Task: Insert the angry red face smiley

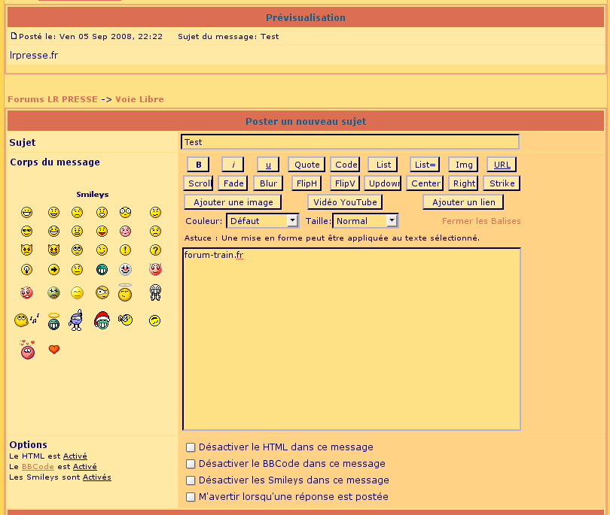Action: pyautogui.click(x=26, y=292)
